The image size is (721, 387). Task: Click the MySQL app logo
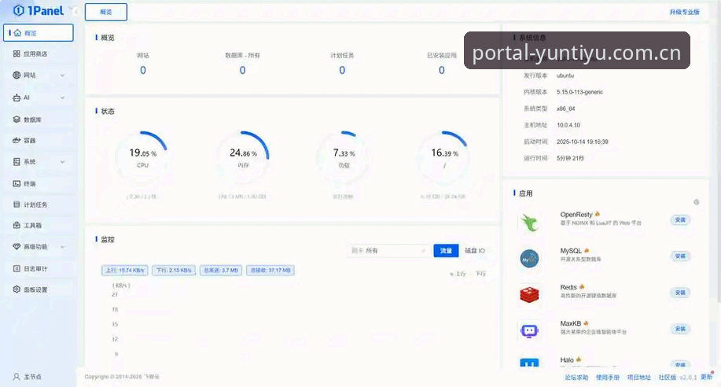pos(529,259)
